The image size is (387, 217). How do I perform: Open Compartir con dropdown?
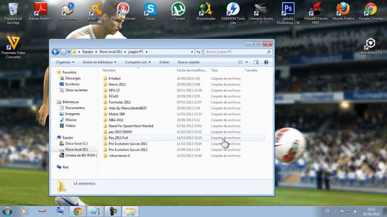pos(138,62)
